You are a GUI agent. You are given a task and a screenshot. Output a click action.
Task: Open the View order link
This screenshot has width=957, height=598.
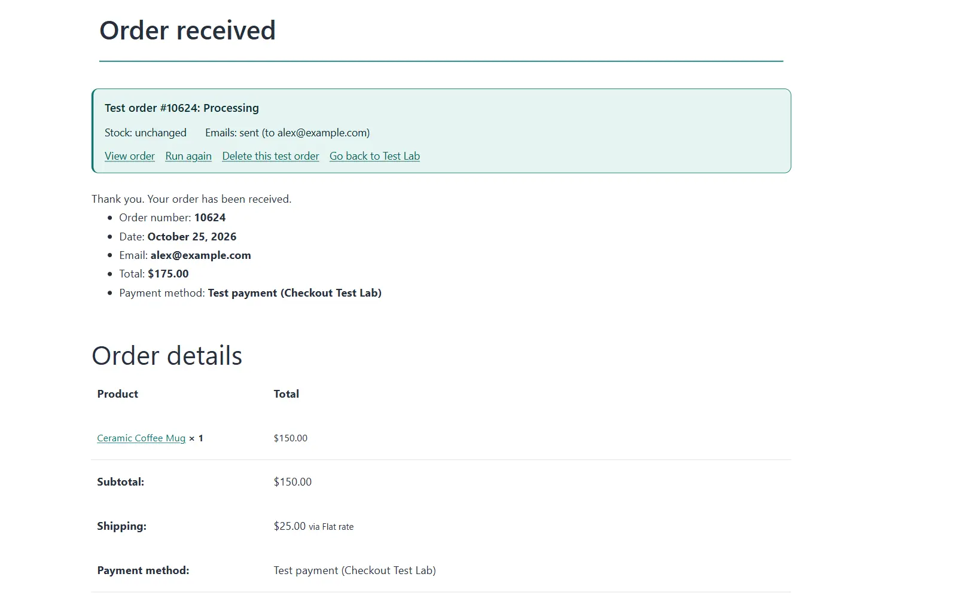coord(130,156)
